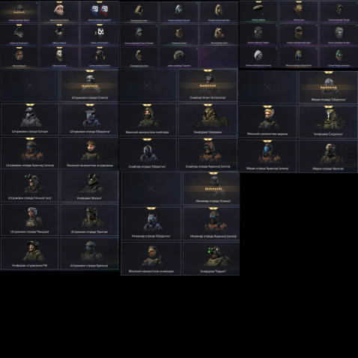Viewport: 358px width, 358px height.
Task: Click the selected Клинок engineer skin tile
Action: 211,188
